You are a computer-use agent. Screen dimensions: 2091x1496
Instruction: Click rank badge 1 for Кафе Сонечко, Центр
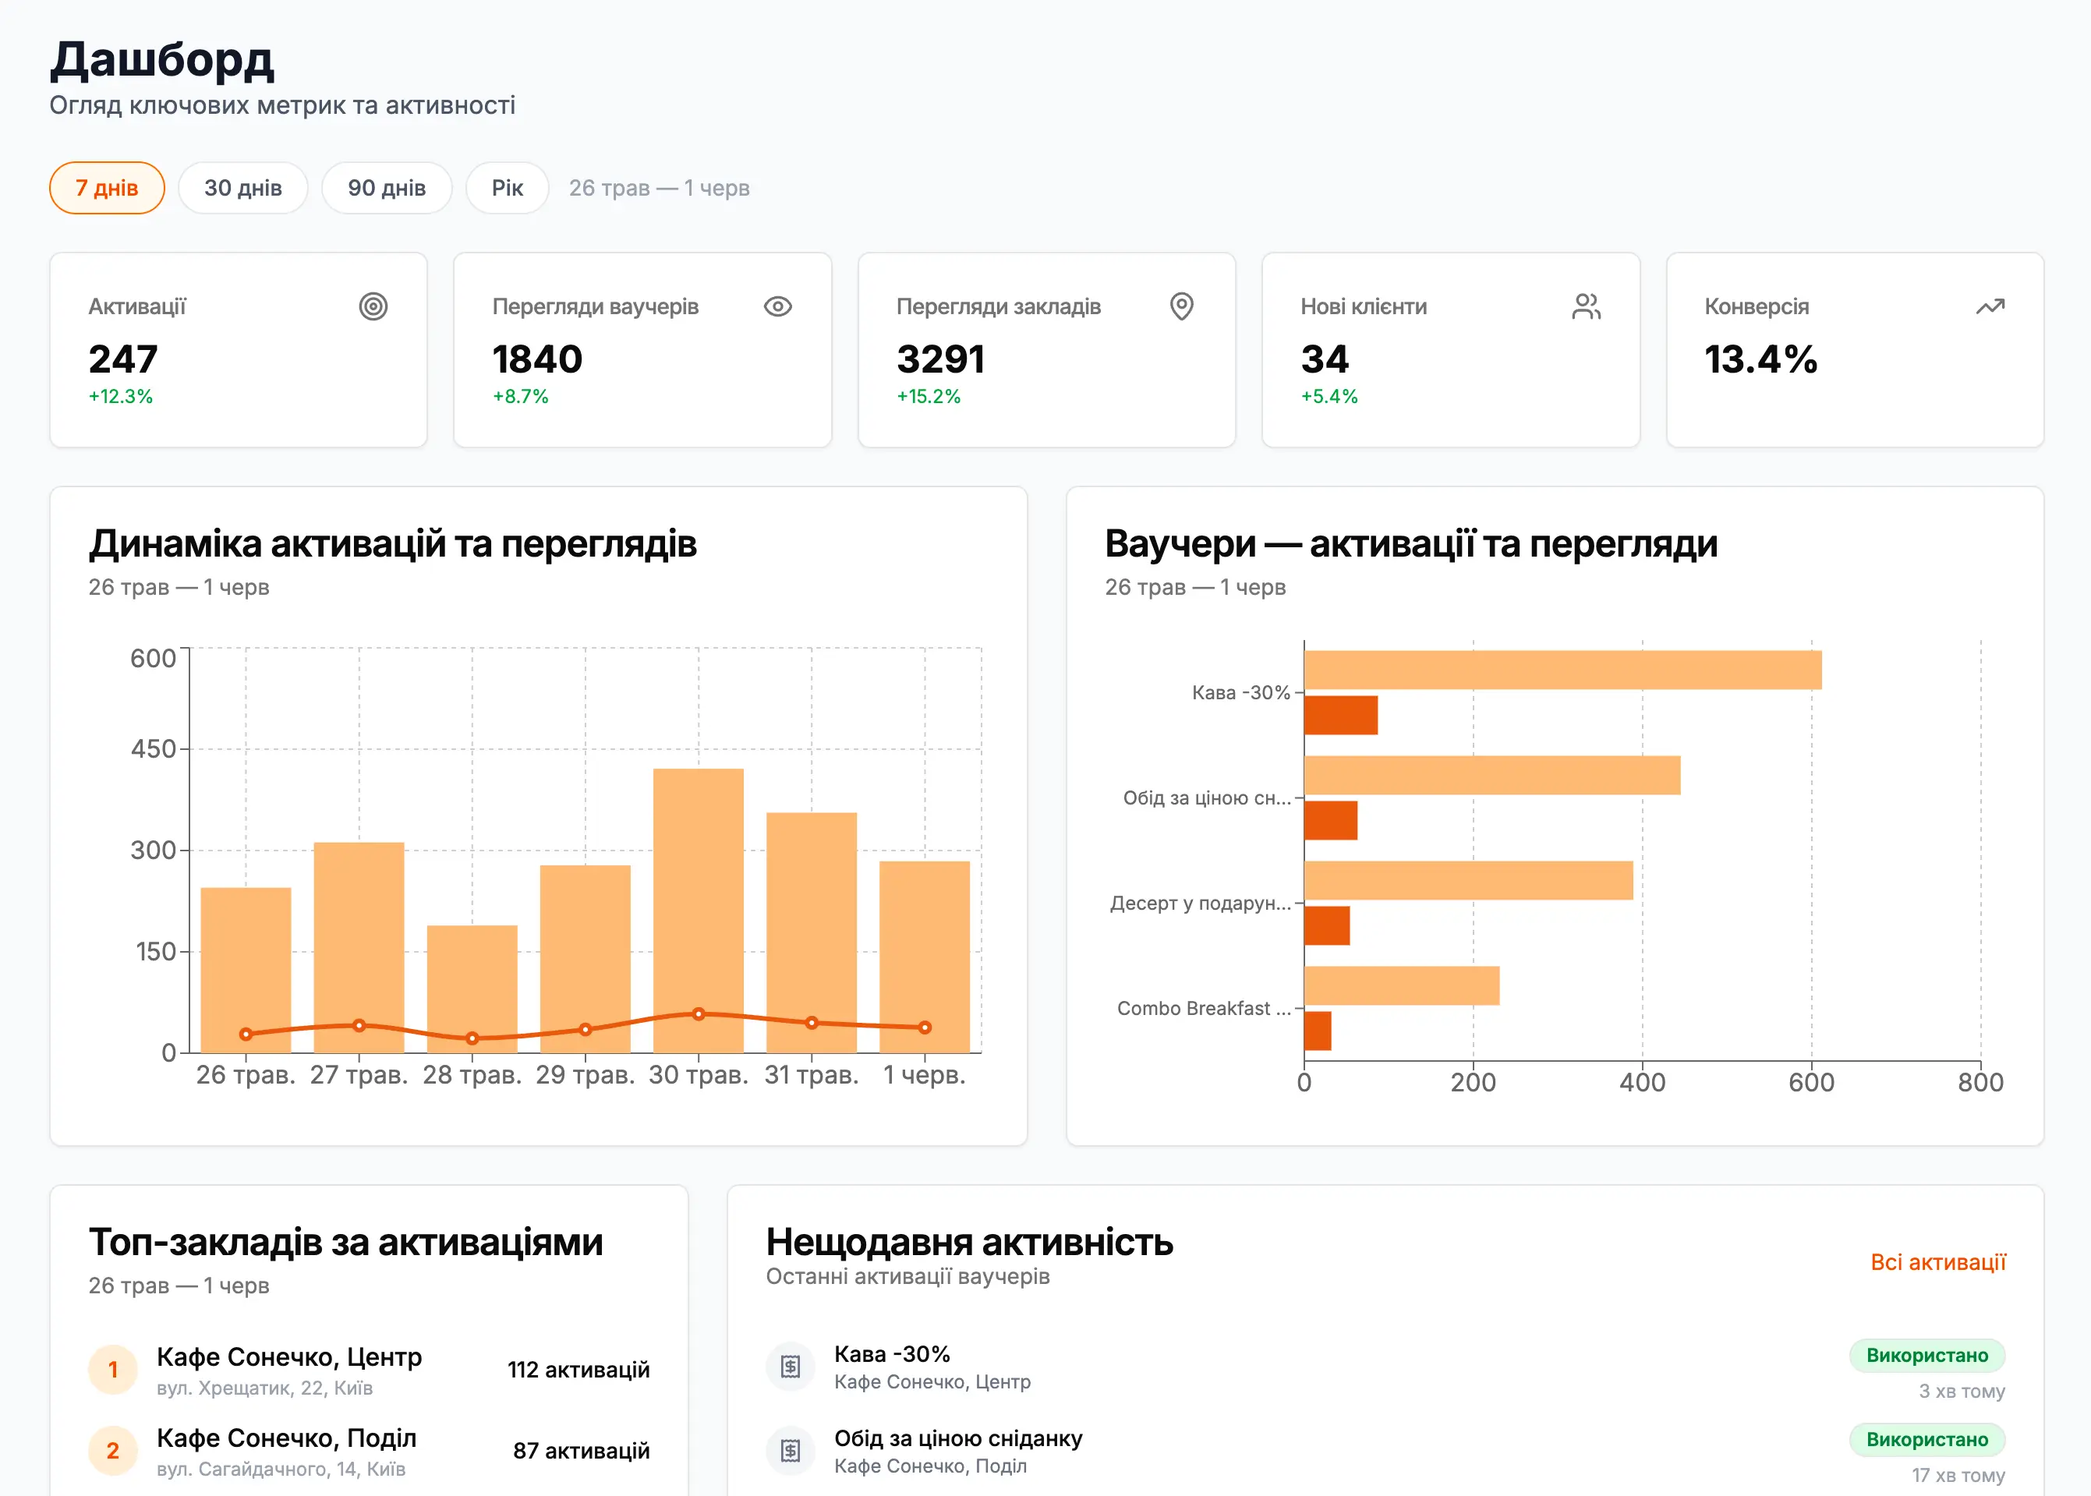[x=112, y=1369]
